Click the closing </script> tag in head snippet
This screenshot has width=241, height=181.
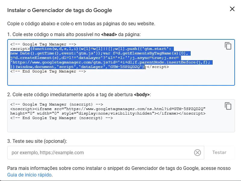pos(158,67)
